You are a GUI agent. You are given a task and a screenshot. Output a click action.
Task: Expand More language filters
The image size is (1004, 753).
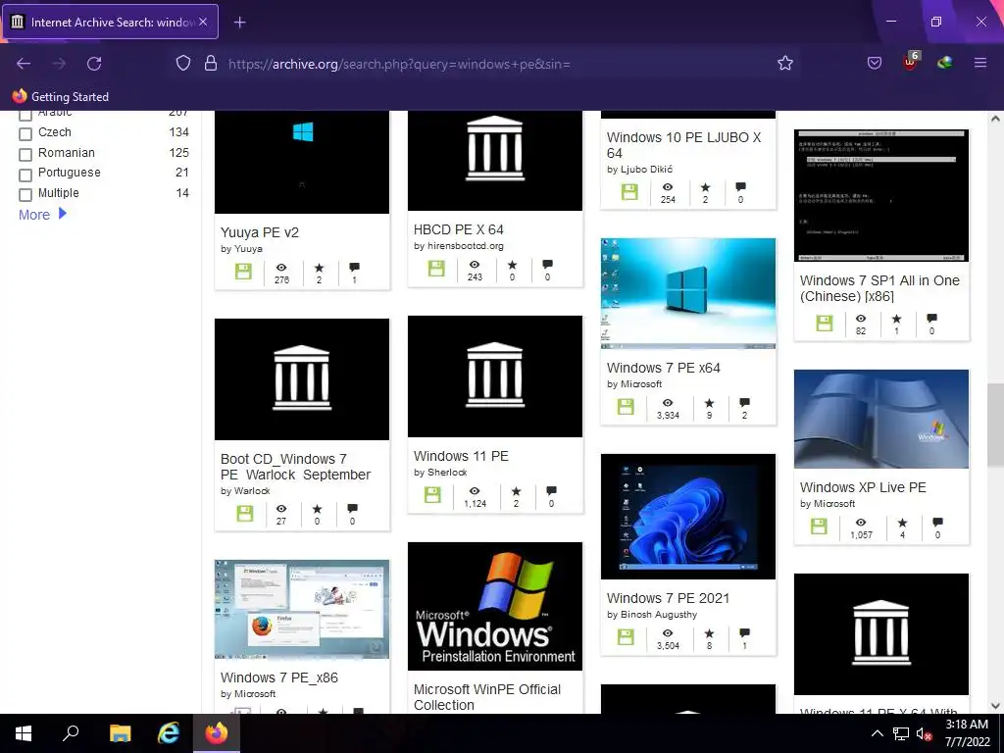pyautogui.click(x=42, y=215)
